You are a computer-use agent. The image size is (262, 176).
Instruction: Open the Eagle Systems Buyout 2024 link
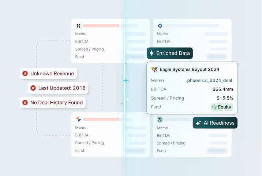coord(190,69)
